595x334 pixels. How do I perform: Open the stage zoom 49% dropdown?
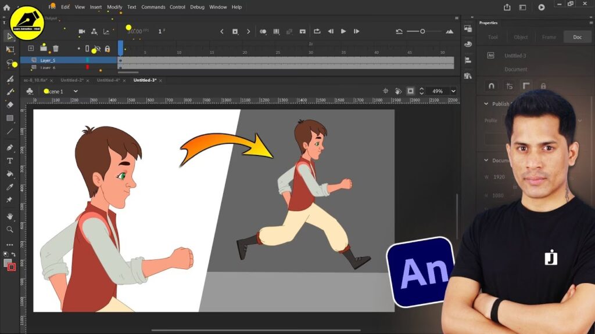(x=453, y=91)
